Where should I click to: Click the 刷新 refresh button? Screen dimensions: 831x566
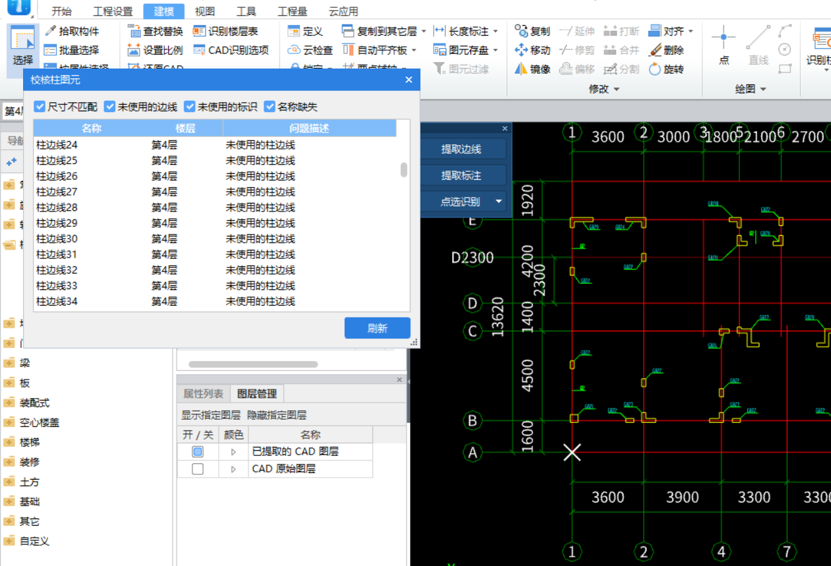pyautogui.click(x=377, y=328)
